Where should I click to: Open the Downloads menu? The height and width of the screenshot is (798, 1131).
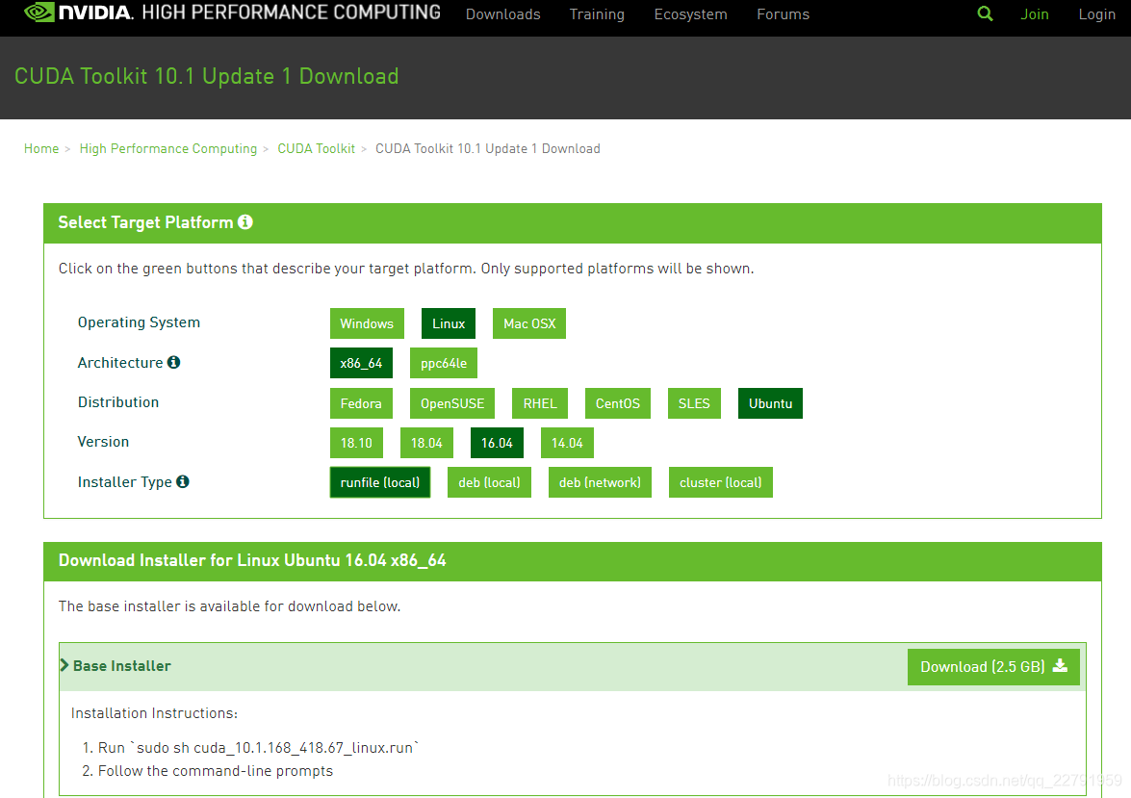502,14
